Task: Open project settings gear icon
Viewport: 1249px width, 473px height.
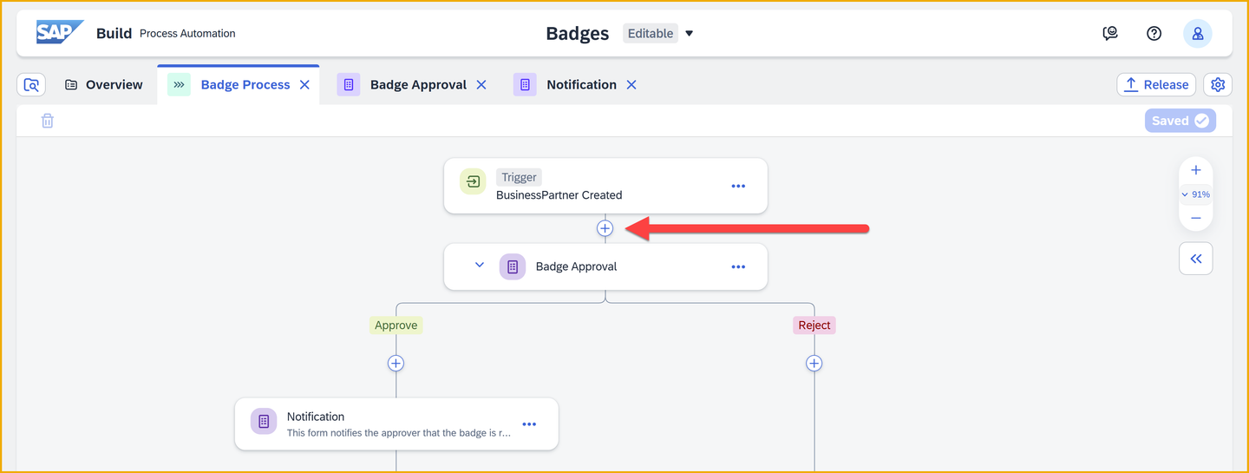Action: tap(1218, 84)
